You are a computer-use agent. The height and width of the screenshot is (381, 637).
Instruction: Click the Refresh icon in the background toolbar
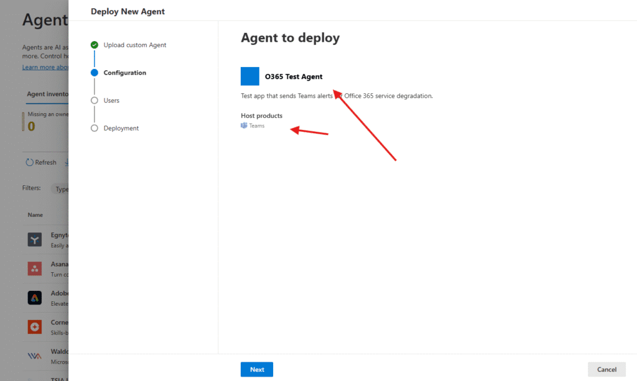click(29, 162)
